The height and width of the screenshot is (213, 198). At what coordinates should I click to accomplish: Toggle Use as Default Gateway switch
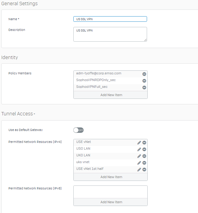(78, 130)
